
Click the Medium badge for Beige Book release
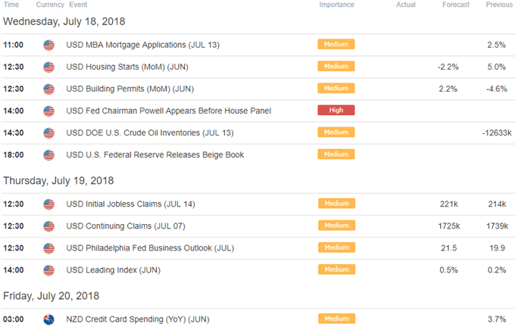[336, 154]
